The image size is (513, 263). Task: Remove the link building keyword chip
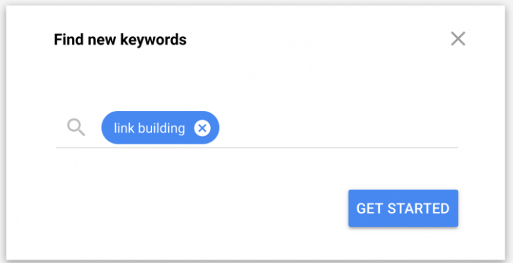(x=202, y=128)
